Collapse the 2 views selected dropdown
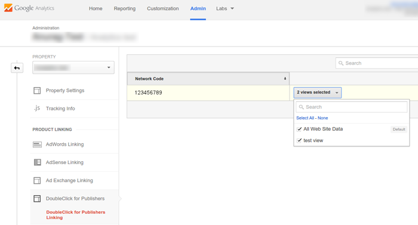Image resolution: width=418 pixels, height=225 pixels. (318, 93)
